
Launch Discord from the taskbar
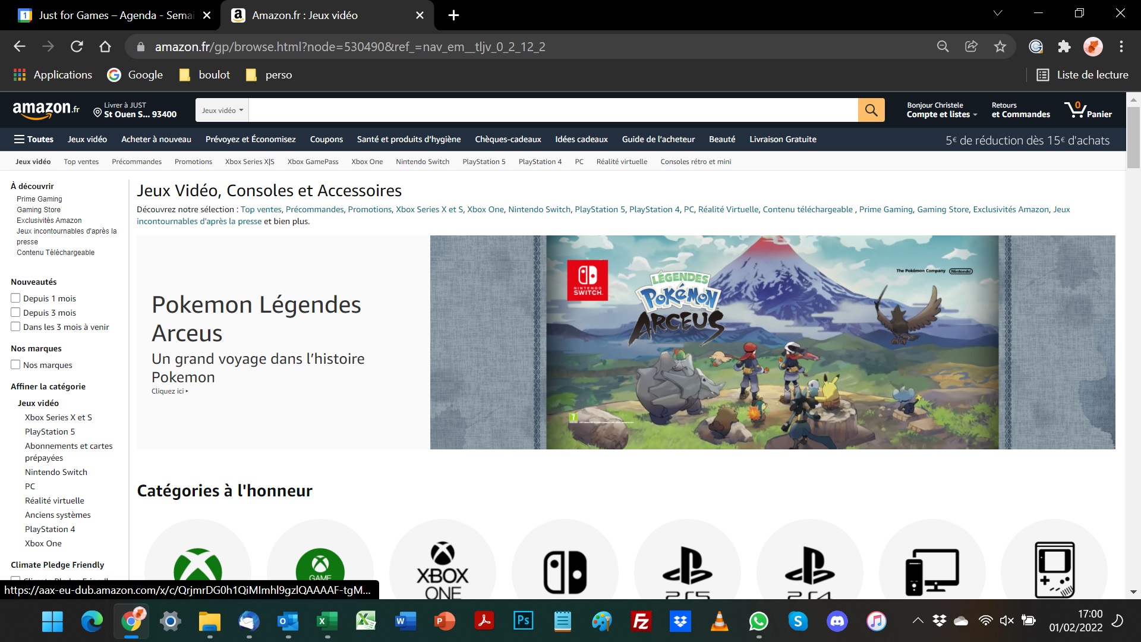point(837,621)
